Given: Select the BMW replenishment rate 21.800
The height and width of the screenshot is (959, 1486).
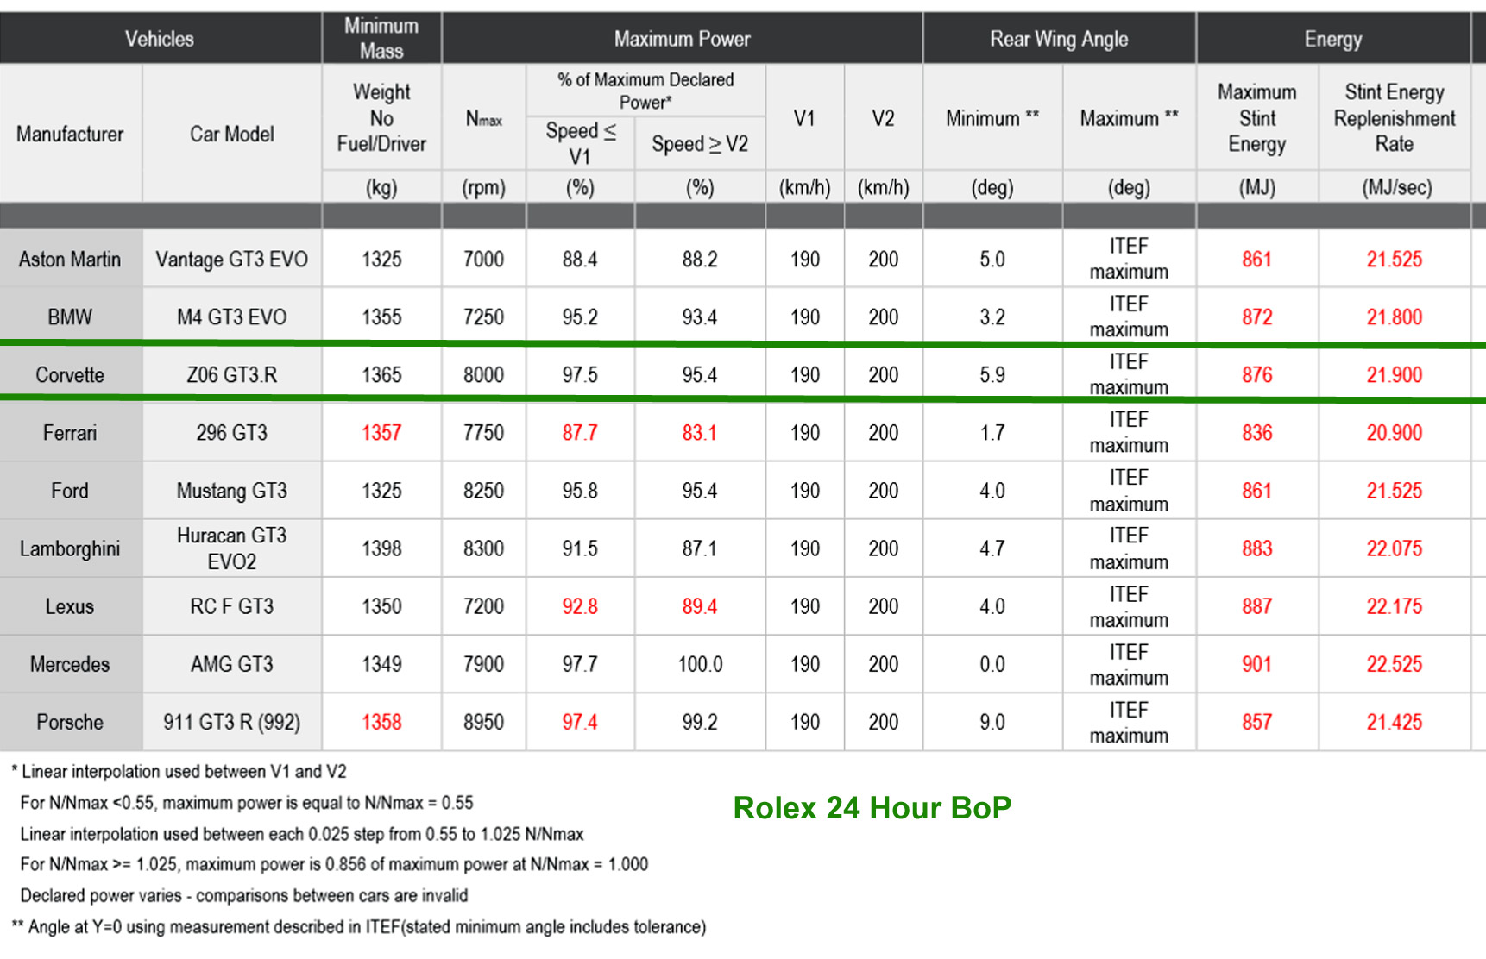Looking at the screenshot, I should click(x=1394, y=317).
